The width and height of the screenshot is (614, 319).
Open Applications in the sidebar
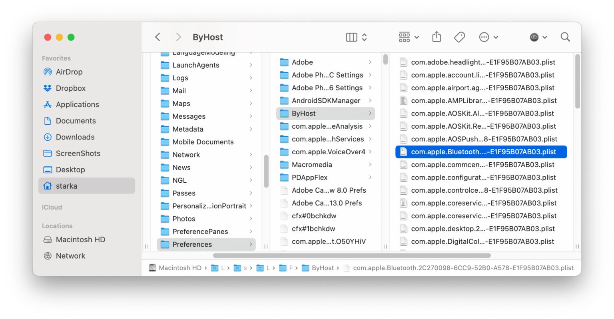pos(87,105)
